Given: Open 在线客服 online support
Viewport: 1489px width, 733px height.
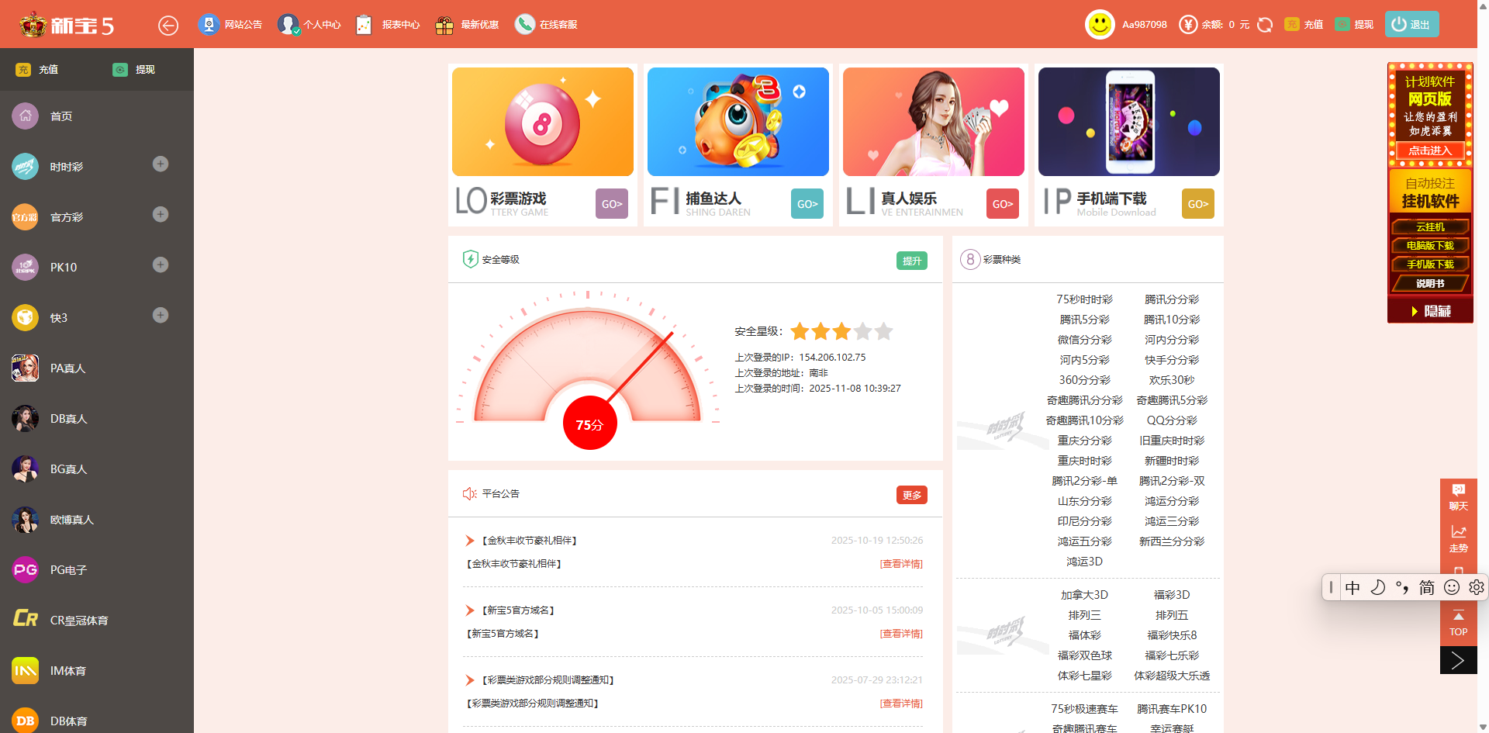Looking at the screenshot, I should click(525, 25).
